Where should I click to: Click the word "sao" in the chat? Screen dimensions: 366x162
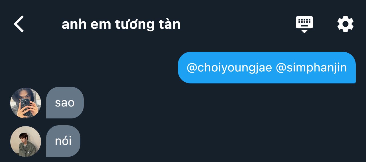pos(65,103)
